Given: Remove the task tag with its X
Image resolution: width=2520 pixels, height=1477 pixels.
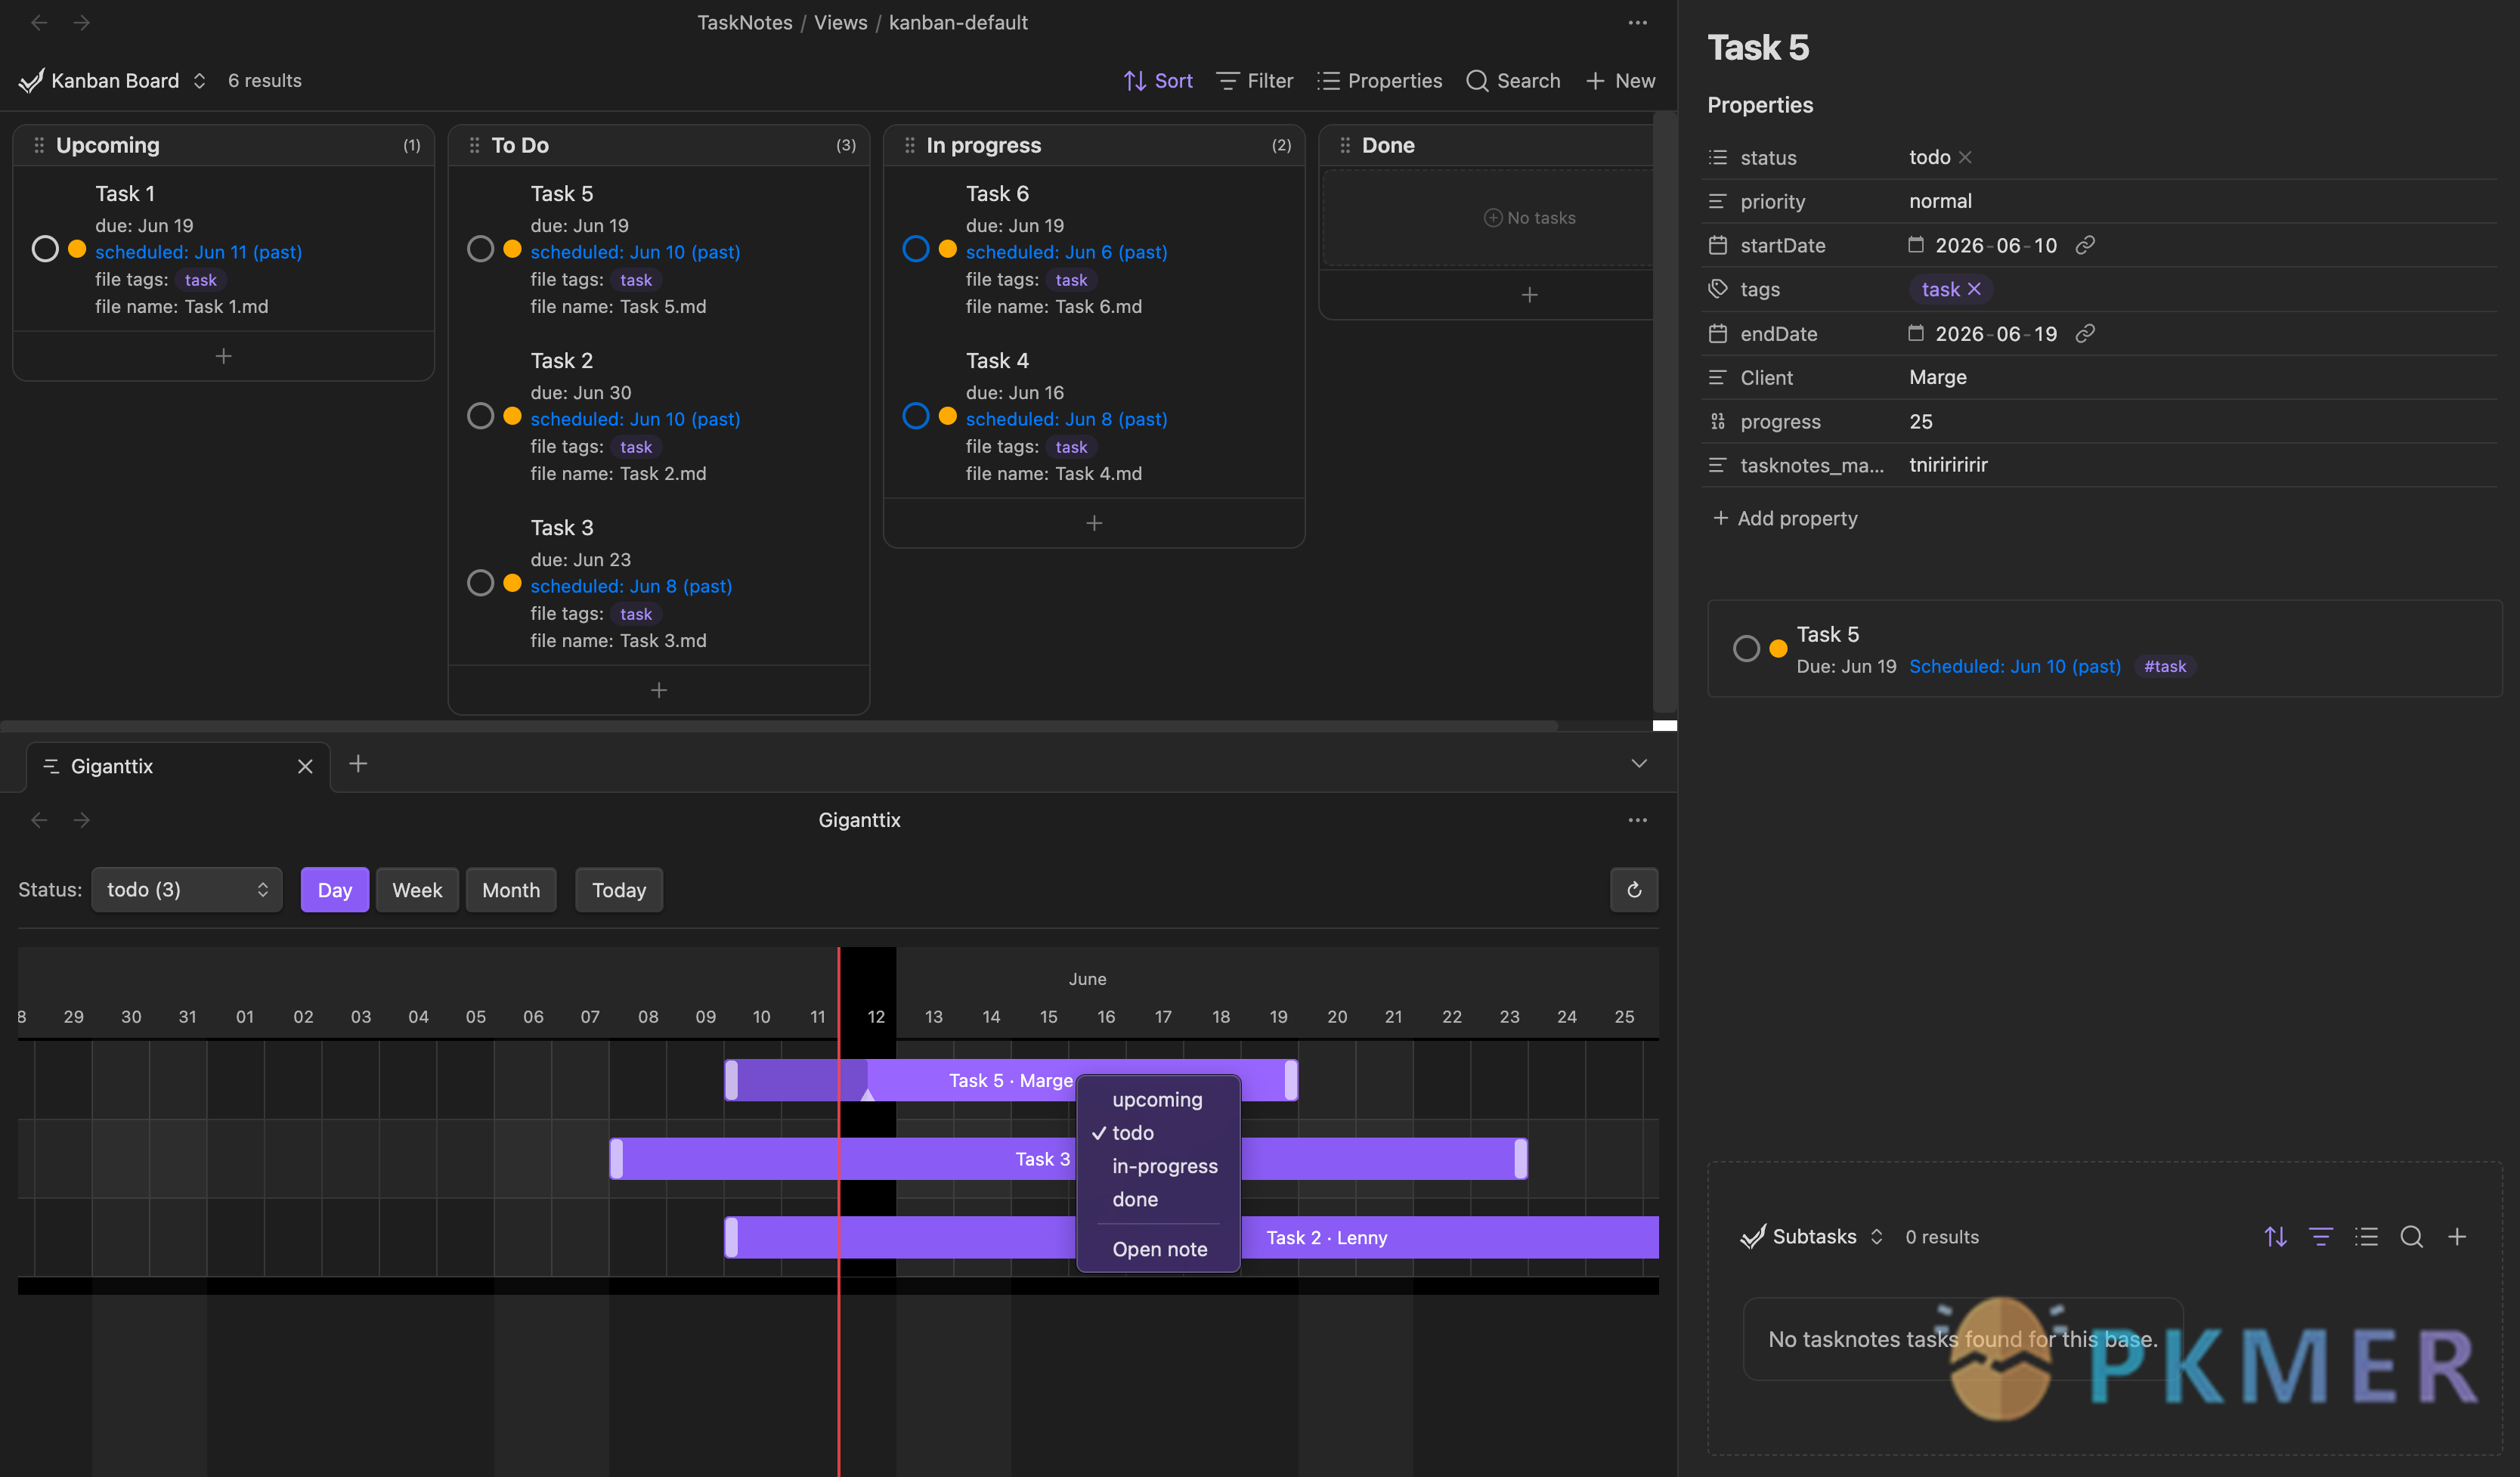Looking at the screenshot, I should [x=1974, y=289].
